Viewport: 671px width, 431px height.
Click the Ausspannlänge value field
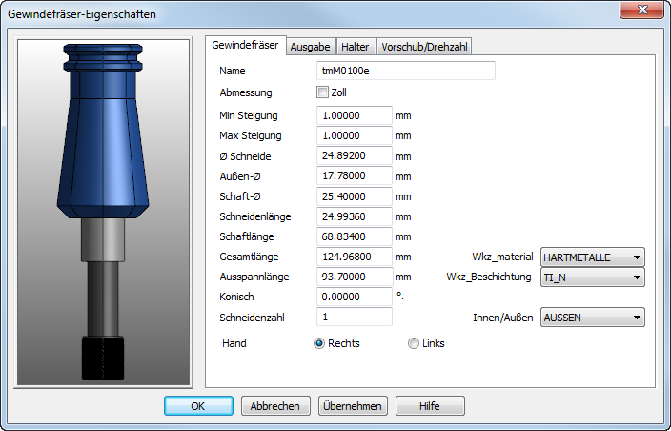click(x=355, y=277)
